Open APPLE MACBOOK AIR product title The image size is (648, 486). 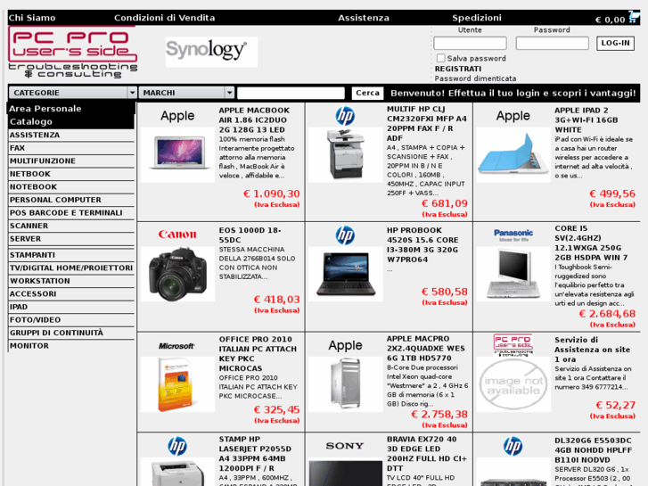pos(254,120)
